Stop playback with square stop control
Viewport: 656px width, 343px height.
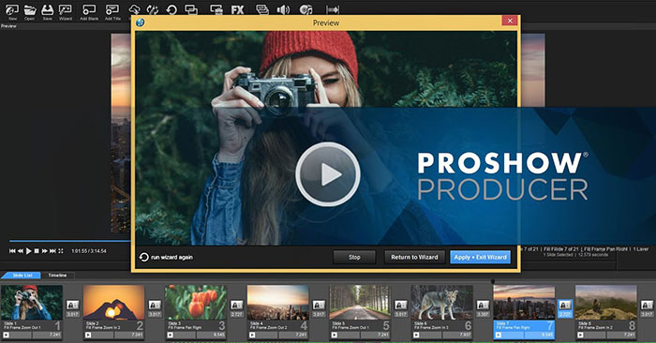coord(37,251)
